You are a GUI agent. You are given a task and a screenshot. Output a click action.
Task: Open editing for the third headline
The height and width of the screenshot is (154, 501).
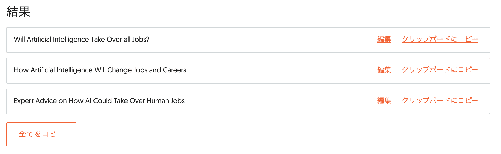[x=384, y=101]
